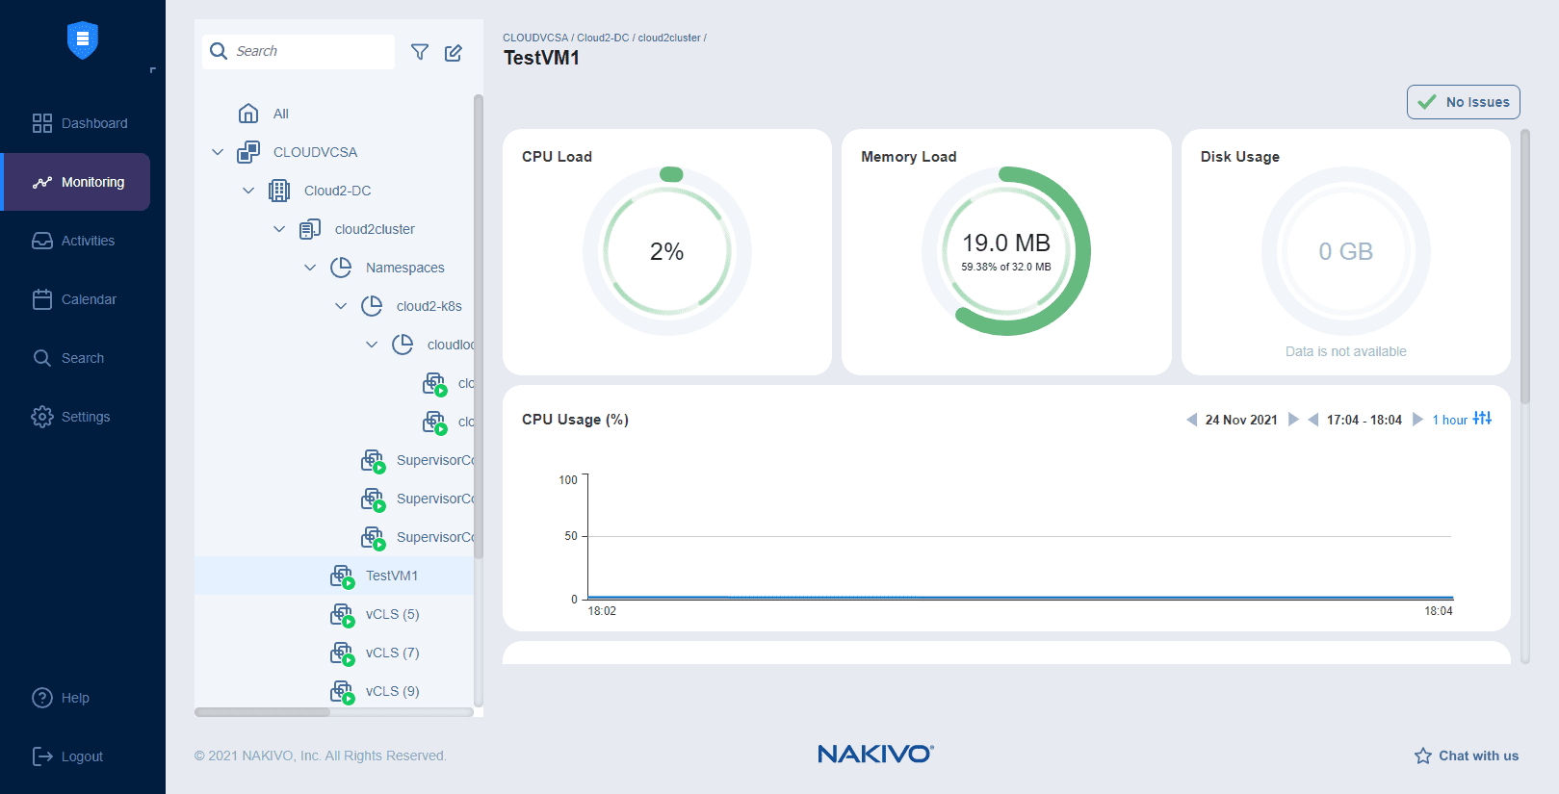Click the vCLS (7) virtual machine icon
The image size is (1559, 794).
click(x=343, y=653)
